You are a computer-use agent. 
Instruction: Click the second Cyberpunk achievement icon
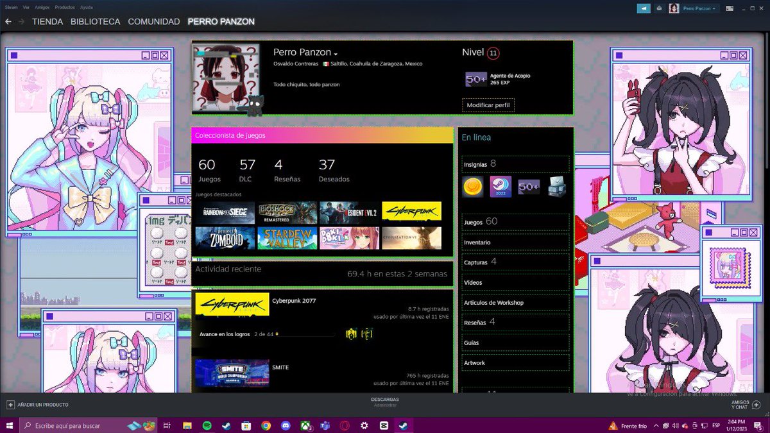pos(367,334)
